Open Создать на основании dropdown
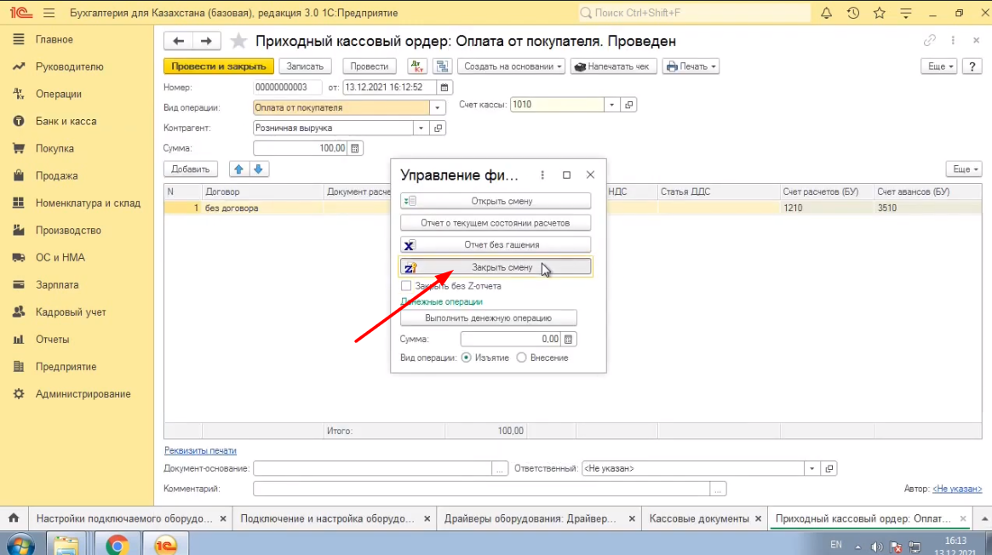 (x=511, y=66)
